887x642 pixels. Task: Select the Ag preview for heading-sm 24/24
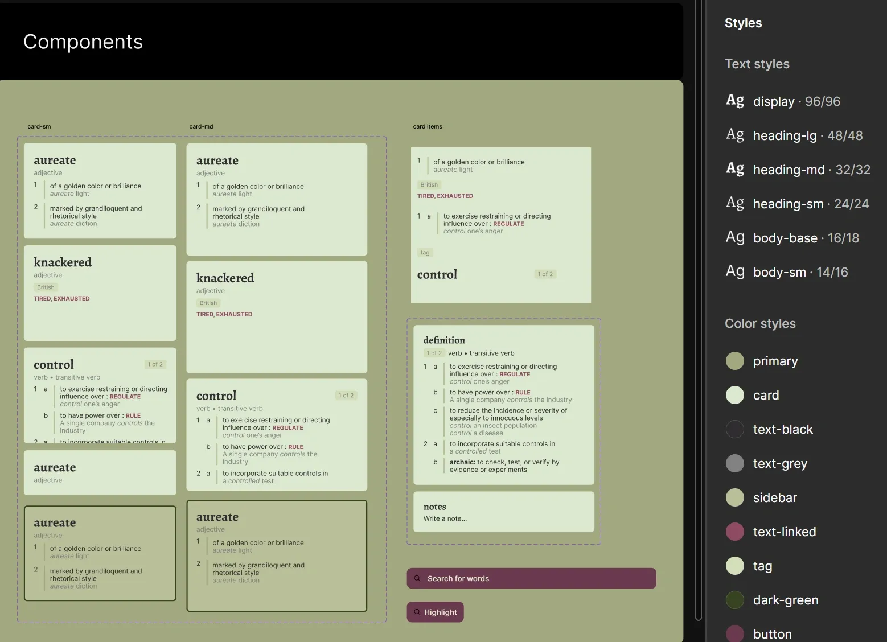point(735,203)
